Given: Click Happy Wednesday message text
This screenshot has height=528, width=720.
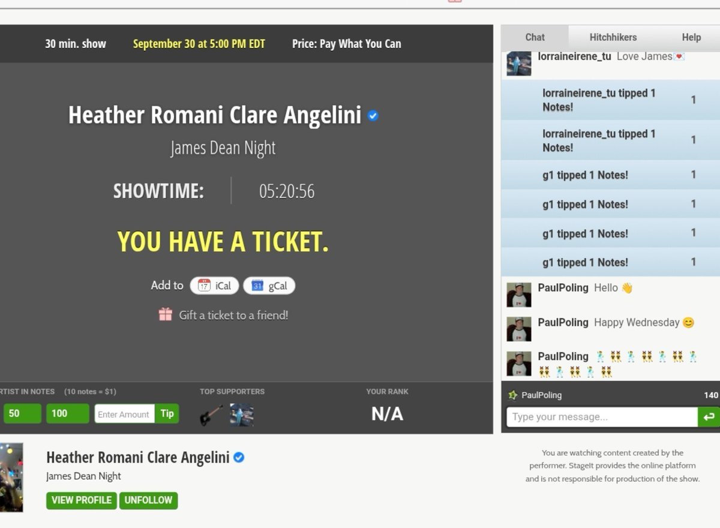Looking at the screenshot, I should 637,323.
